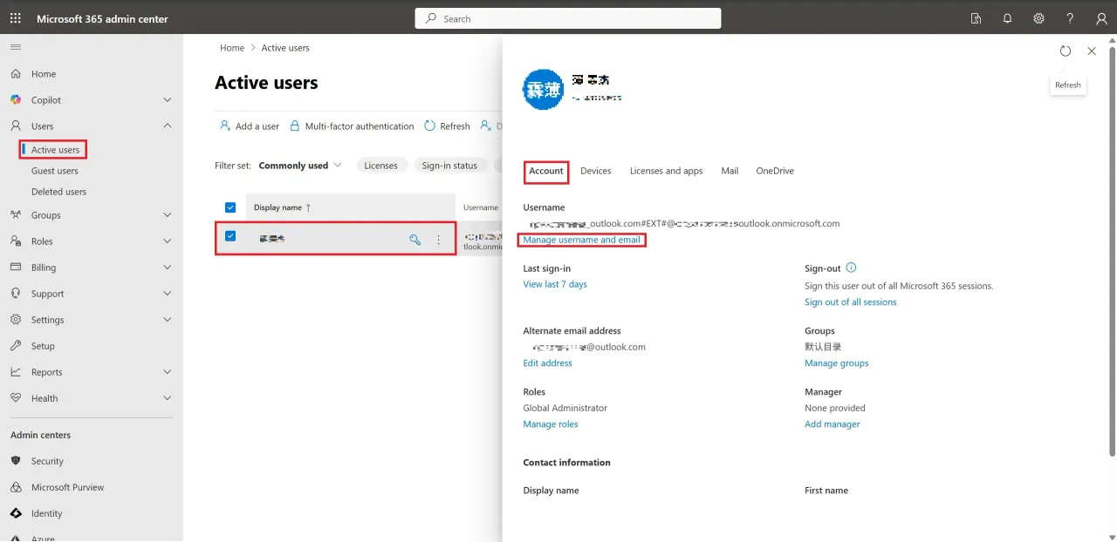Collapse the Users navigation section
Screen dimensions: 1117x542
[168, 126]
